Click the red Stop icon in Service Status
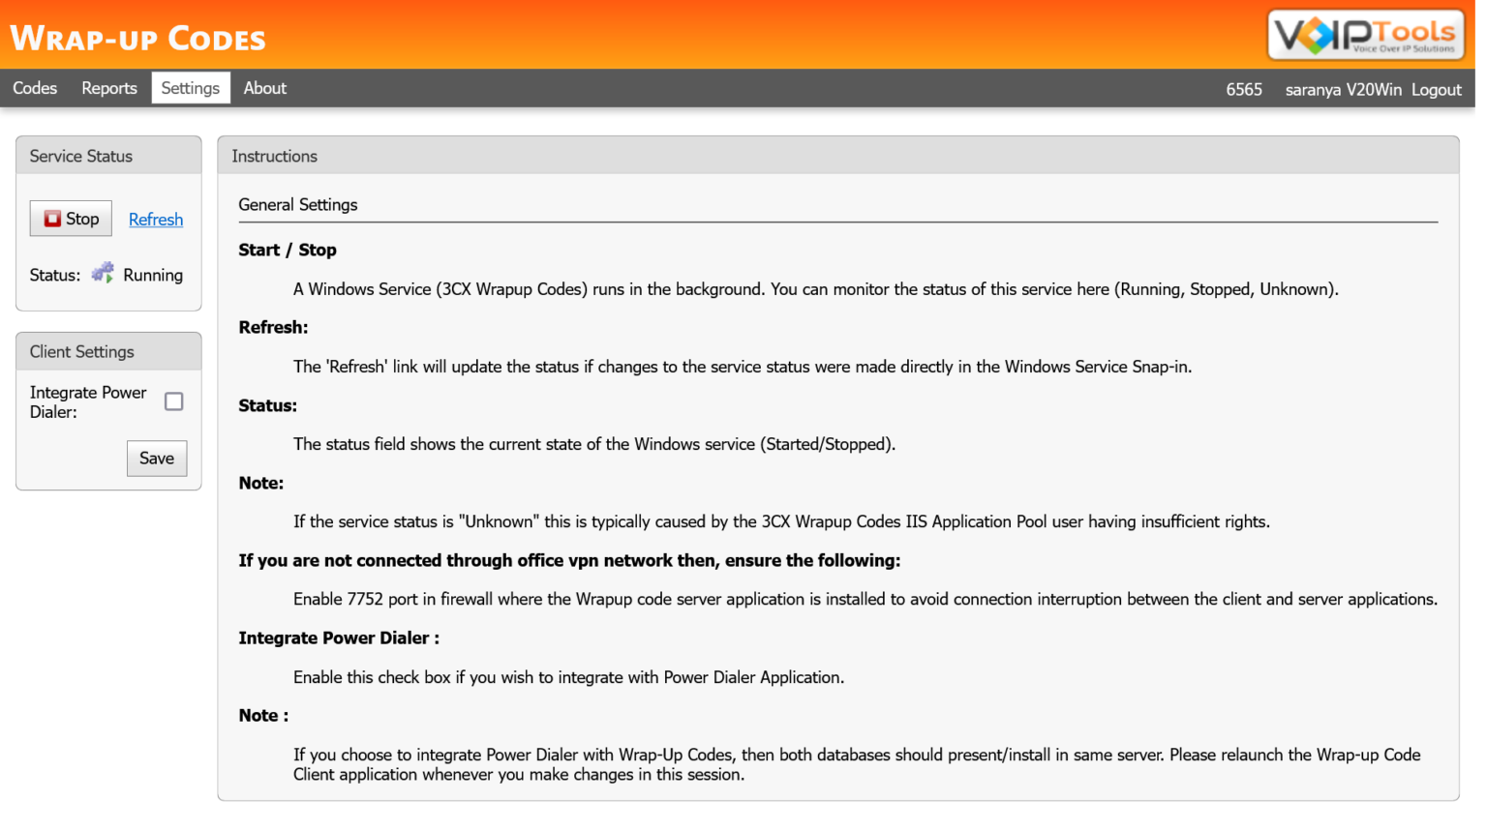Image resolution: width=1487 pixels, height=831 pixels. coord(53,219)
